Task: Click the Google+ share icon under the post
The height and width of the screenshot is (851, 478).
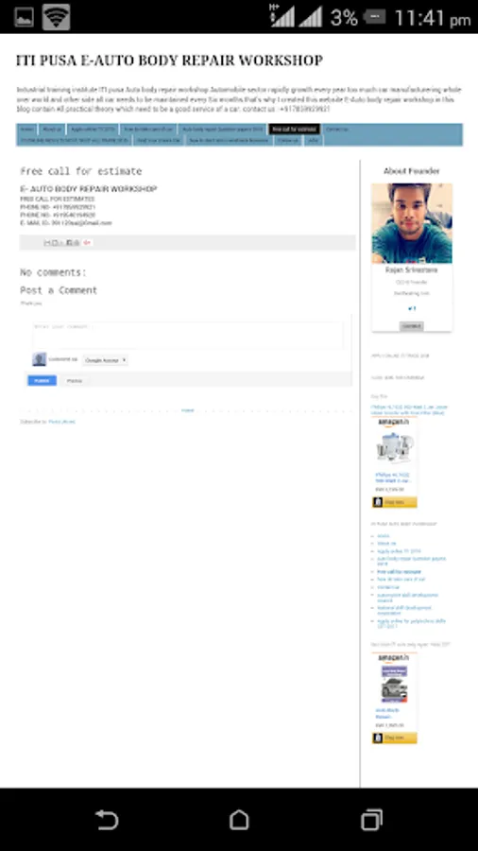Action: point(87,243)
